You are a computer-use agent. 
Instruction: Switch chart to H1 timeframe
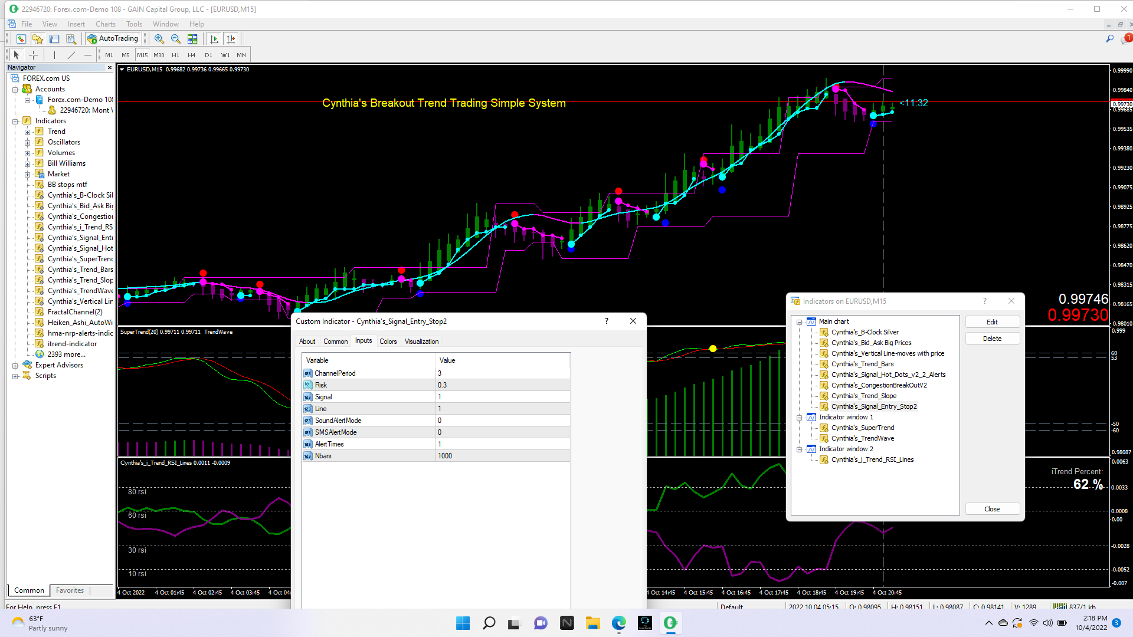(x=175, y=55)
